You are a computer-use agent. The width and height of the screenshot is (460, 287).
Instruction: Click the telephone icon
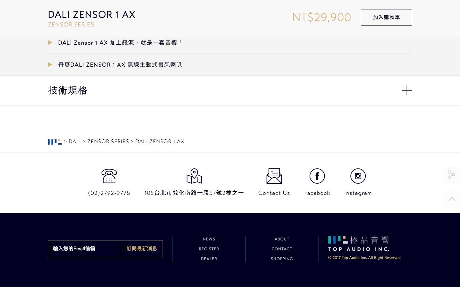pyautogui.click(x=109, y=176)
